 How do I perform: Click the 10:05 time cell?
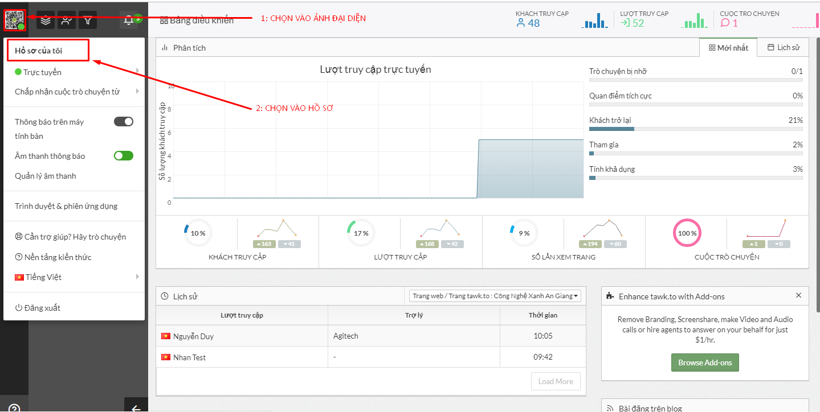(x=543, y=336)
